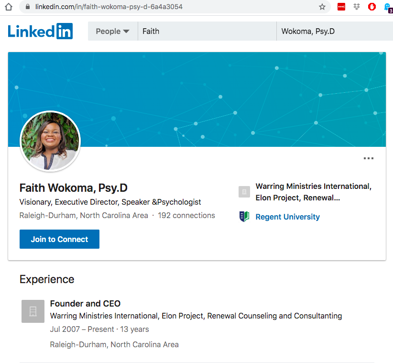Click the name Faith Wokoma, Psy.D
Viewport: 393px width, 363px height.
74,188
